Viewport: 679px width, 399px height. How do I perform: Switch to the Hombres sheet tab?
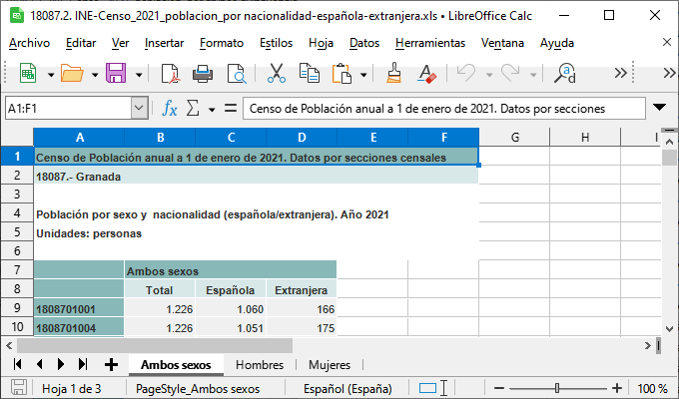(260, 364)
